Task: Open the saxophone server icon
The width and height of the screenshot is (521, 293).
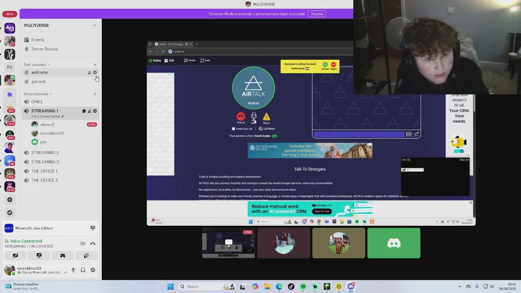Action: click(x=10, y=54)
